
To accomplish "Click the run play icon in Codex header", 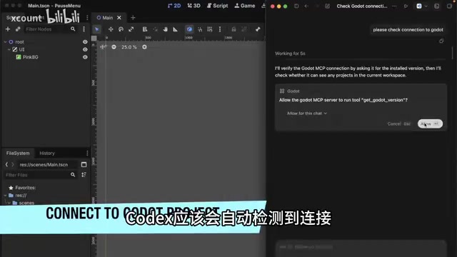I will 406,6.
